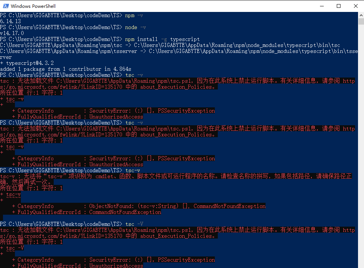The height and width of the screenshot is (268, 364).
Task: Click the 'Windows PowerShell' title text
Action: (33, 6)
